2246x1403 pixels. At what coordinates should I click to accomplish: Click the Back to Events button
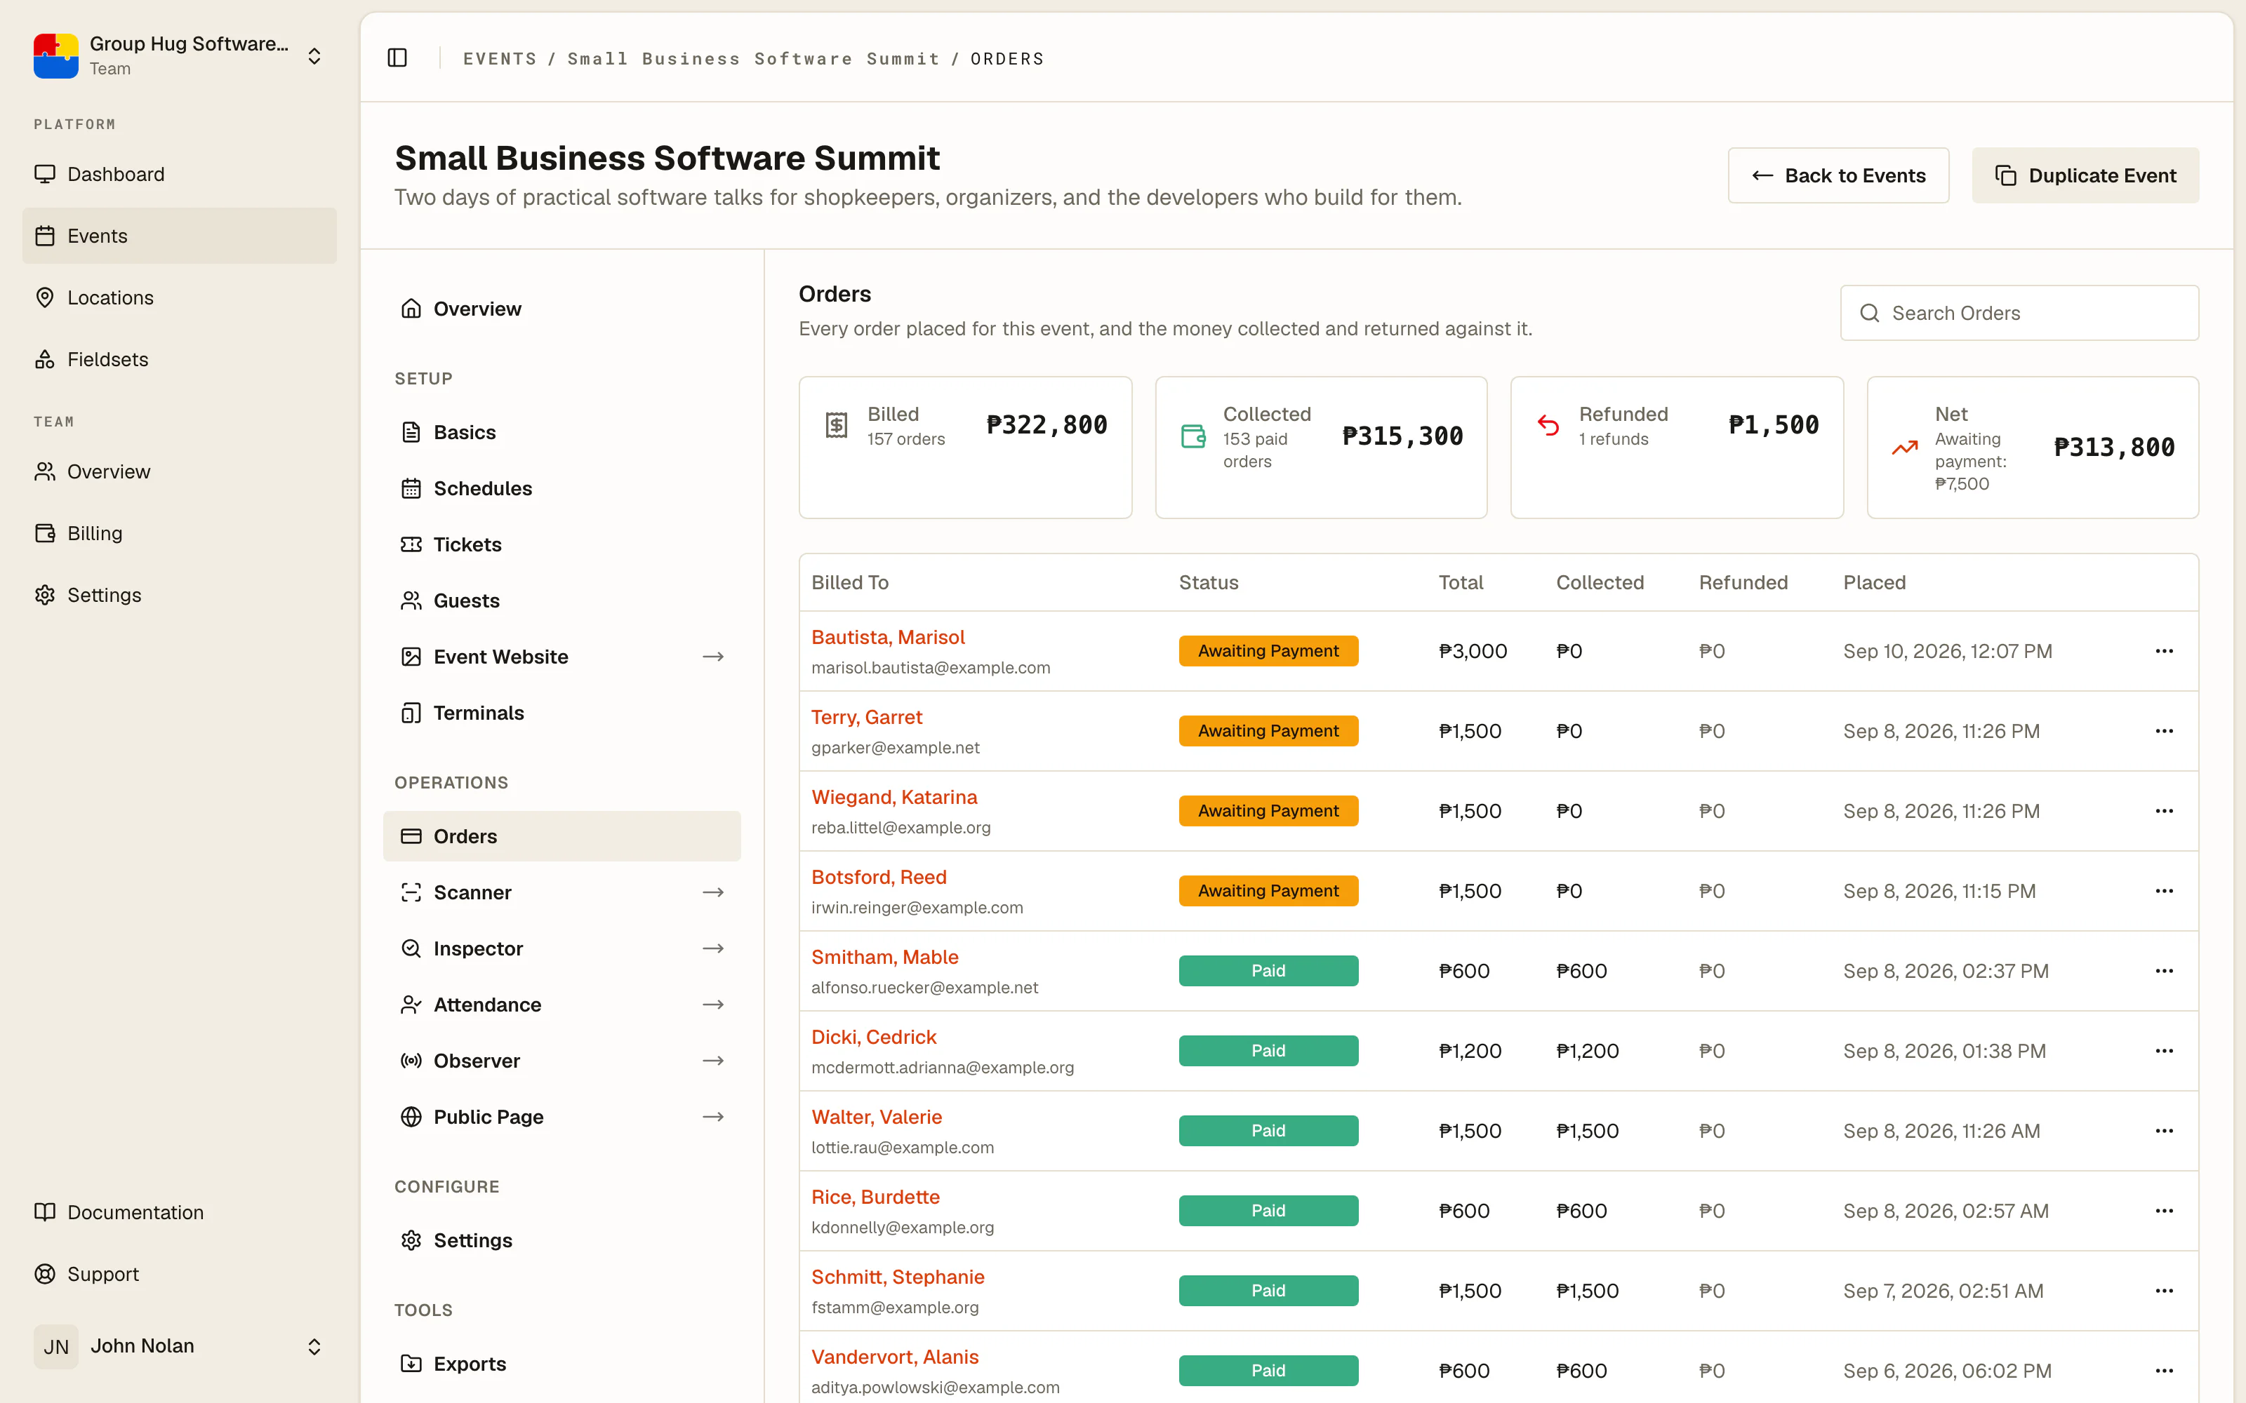coord(1838,175)
